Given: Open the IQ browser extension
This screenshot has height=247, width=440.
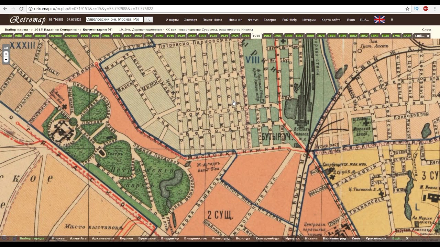Looking at the screenshot, I should (416, 9).
